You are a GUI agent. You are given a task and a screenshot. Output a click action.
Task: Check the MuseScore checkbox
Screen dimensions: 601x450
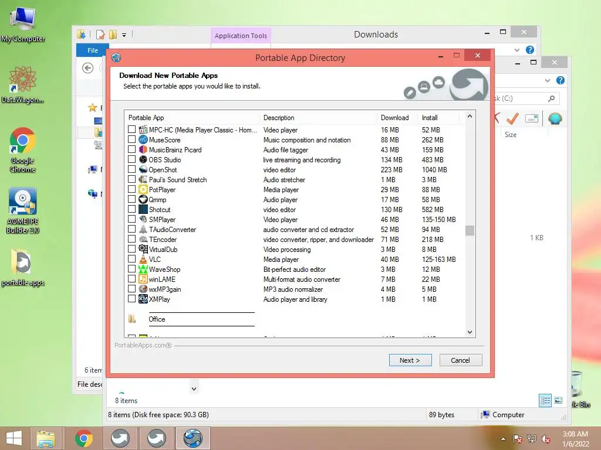tap(132, 139)
